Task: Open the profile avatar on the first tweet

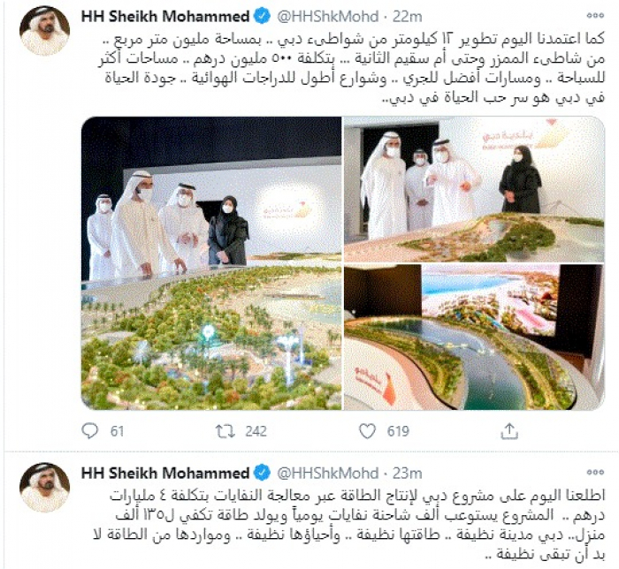Action: (x=44, y=31)
